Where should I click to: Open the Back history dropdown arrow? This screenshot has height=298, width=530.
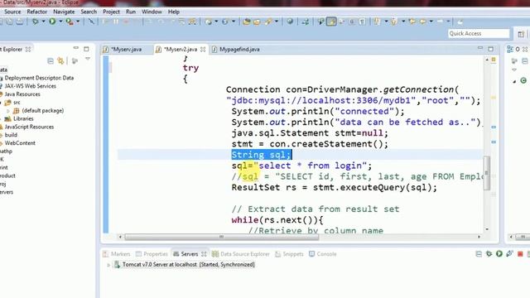tap(431, 22)
